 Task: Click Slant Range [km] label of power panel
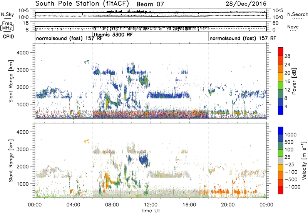coord(11,81)
